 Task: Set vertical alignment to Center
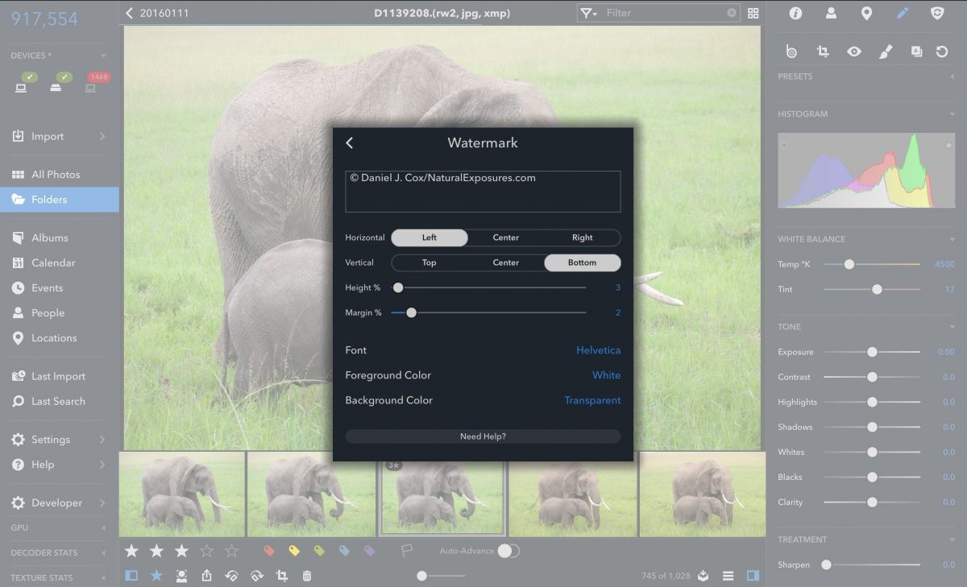pos(506,262)
